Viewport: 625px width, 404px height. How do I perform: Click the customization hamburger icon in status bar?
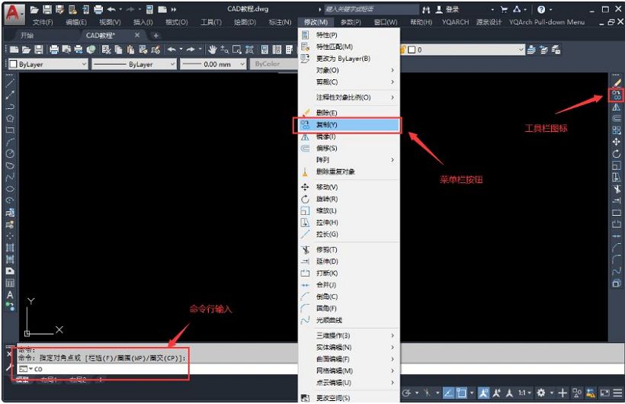[618, 393]
